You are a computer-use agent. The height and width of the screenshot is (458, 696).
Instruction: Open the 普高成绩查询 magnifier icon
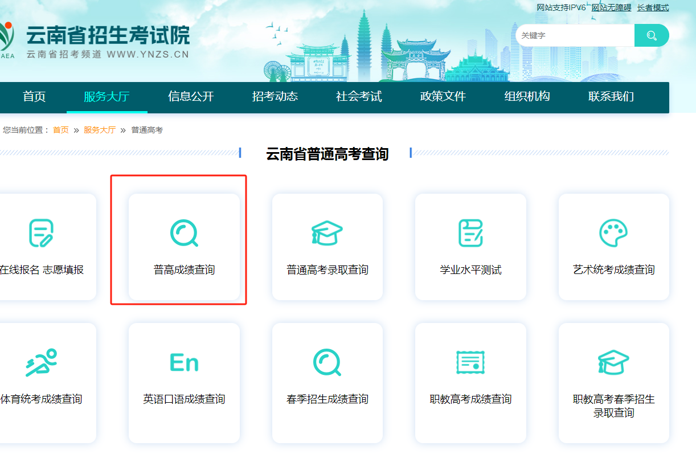click(184, 233)
